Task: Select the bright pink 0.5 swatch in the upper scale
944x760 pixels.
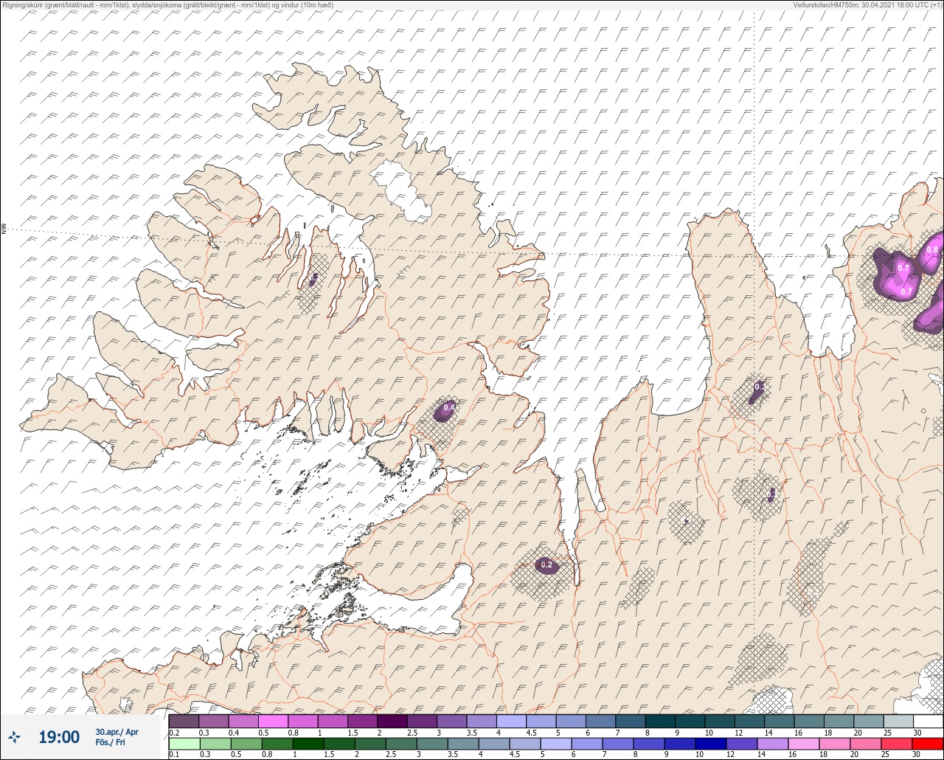Action: click(x=273, y=721)
